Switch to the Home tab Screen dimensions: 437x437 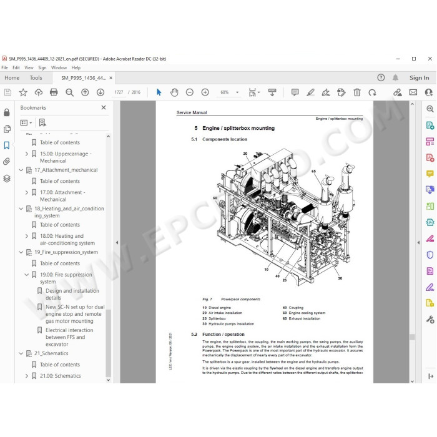pyautogui.click(x=12, y=78)
